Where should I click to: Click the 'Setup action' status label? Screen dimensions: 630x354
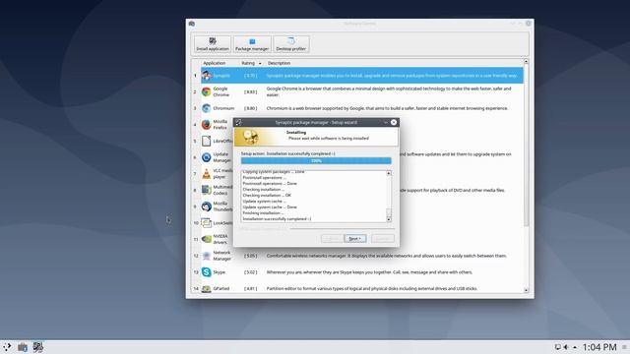[x=287, y=153]
